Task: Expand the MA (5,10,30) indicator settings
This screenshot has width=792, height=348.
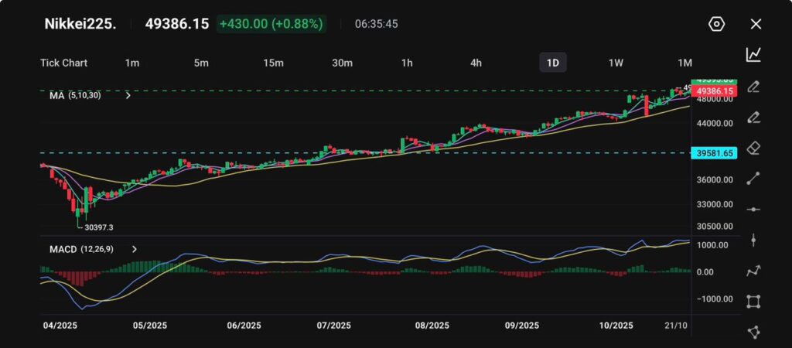Action: [x=128, y=95]
